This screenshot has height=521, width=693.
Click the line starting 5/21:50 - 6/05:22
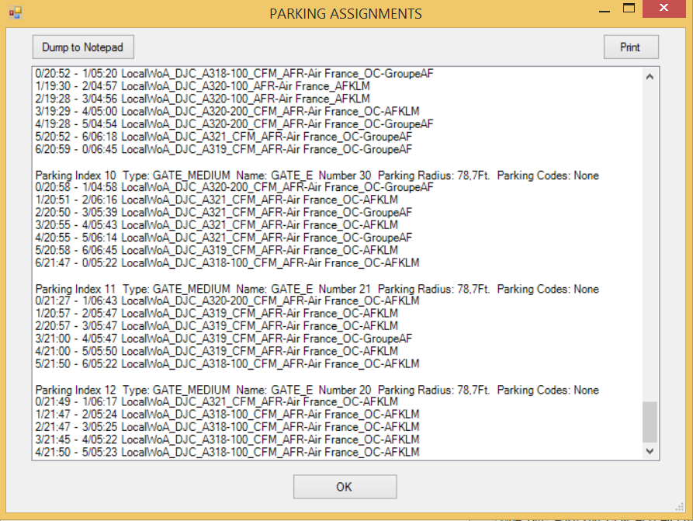[x=227, y=364]
